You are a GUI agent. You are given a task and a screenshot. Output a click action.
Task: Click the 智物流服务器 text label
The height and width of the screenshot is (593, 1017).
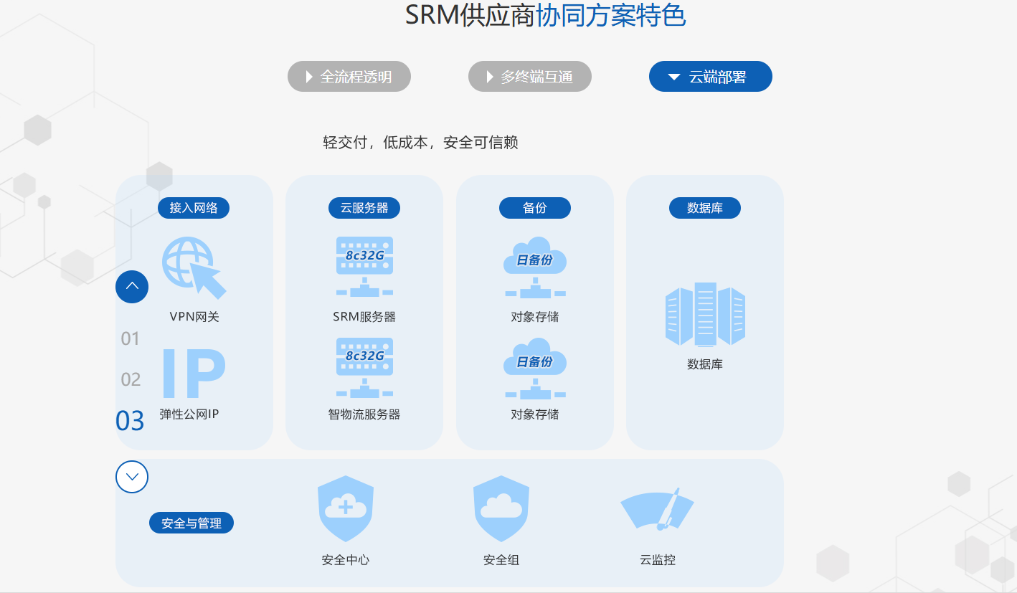pyautogui.click(x=364, y=414)
